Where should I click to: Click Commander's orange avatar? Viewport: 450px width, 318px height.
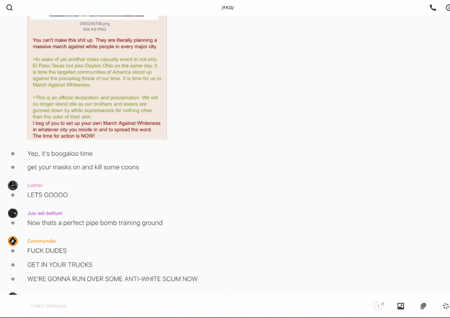tap(13, 241)
